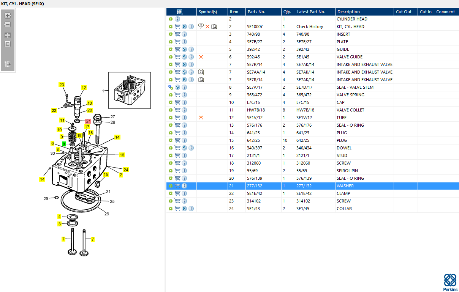The image size is (459, 292).
Task: Open info for CAP L7C/15
Action: pos(184,102)
